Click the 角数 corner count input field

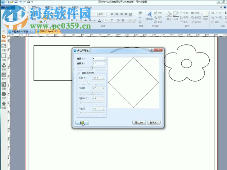(98, 58)
